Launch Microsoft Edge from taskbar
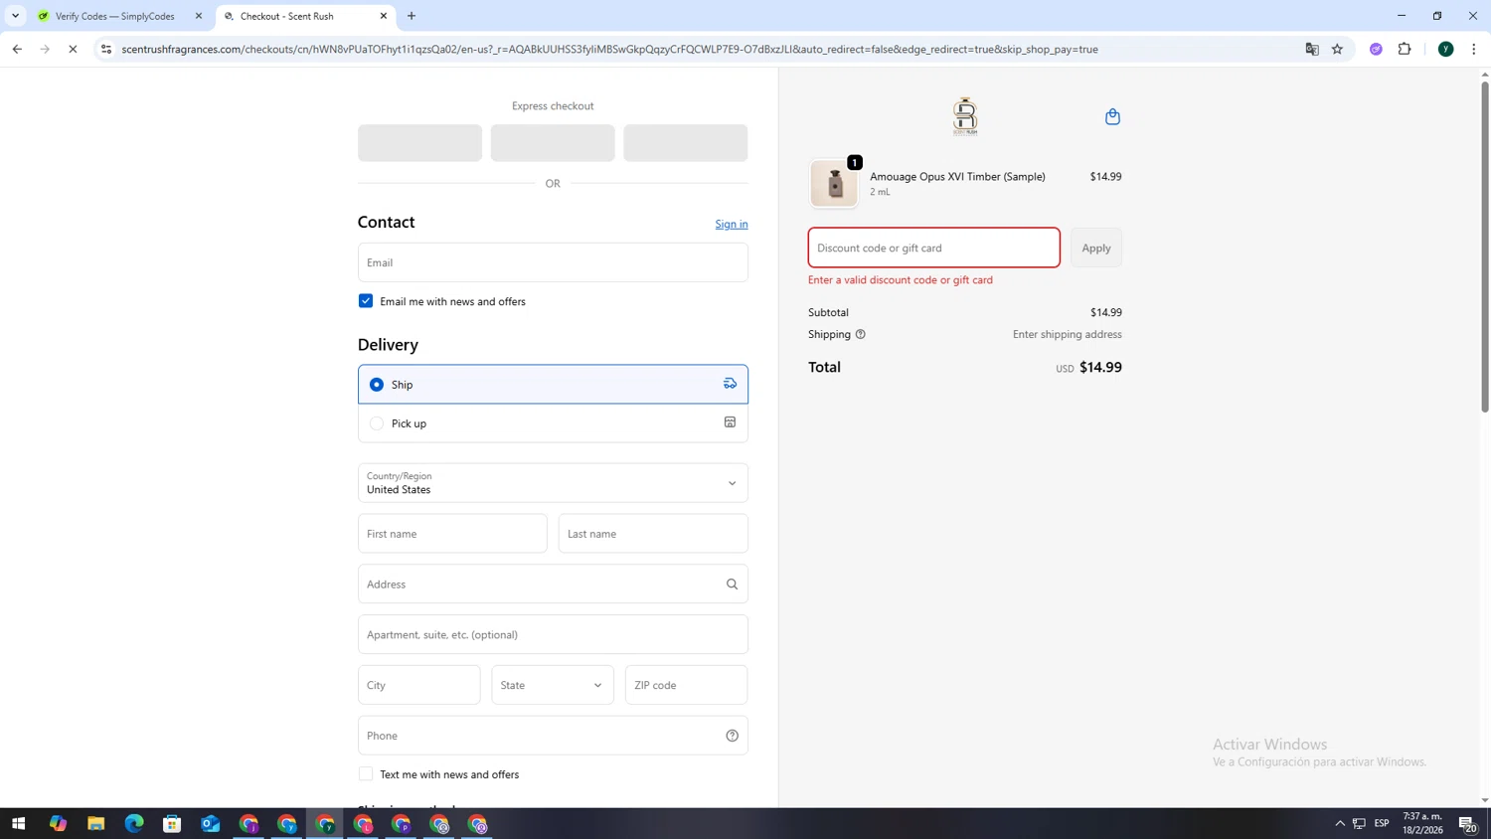Viewport: 1491px width, 839px height. coord(134,824)
